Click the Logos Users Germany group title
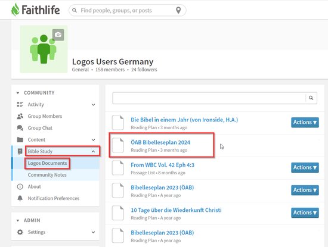Viewport: 328px width, 247px height. [113, 61]
